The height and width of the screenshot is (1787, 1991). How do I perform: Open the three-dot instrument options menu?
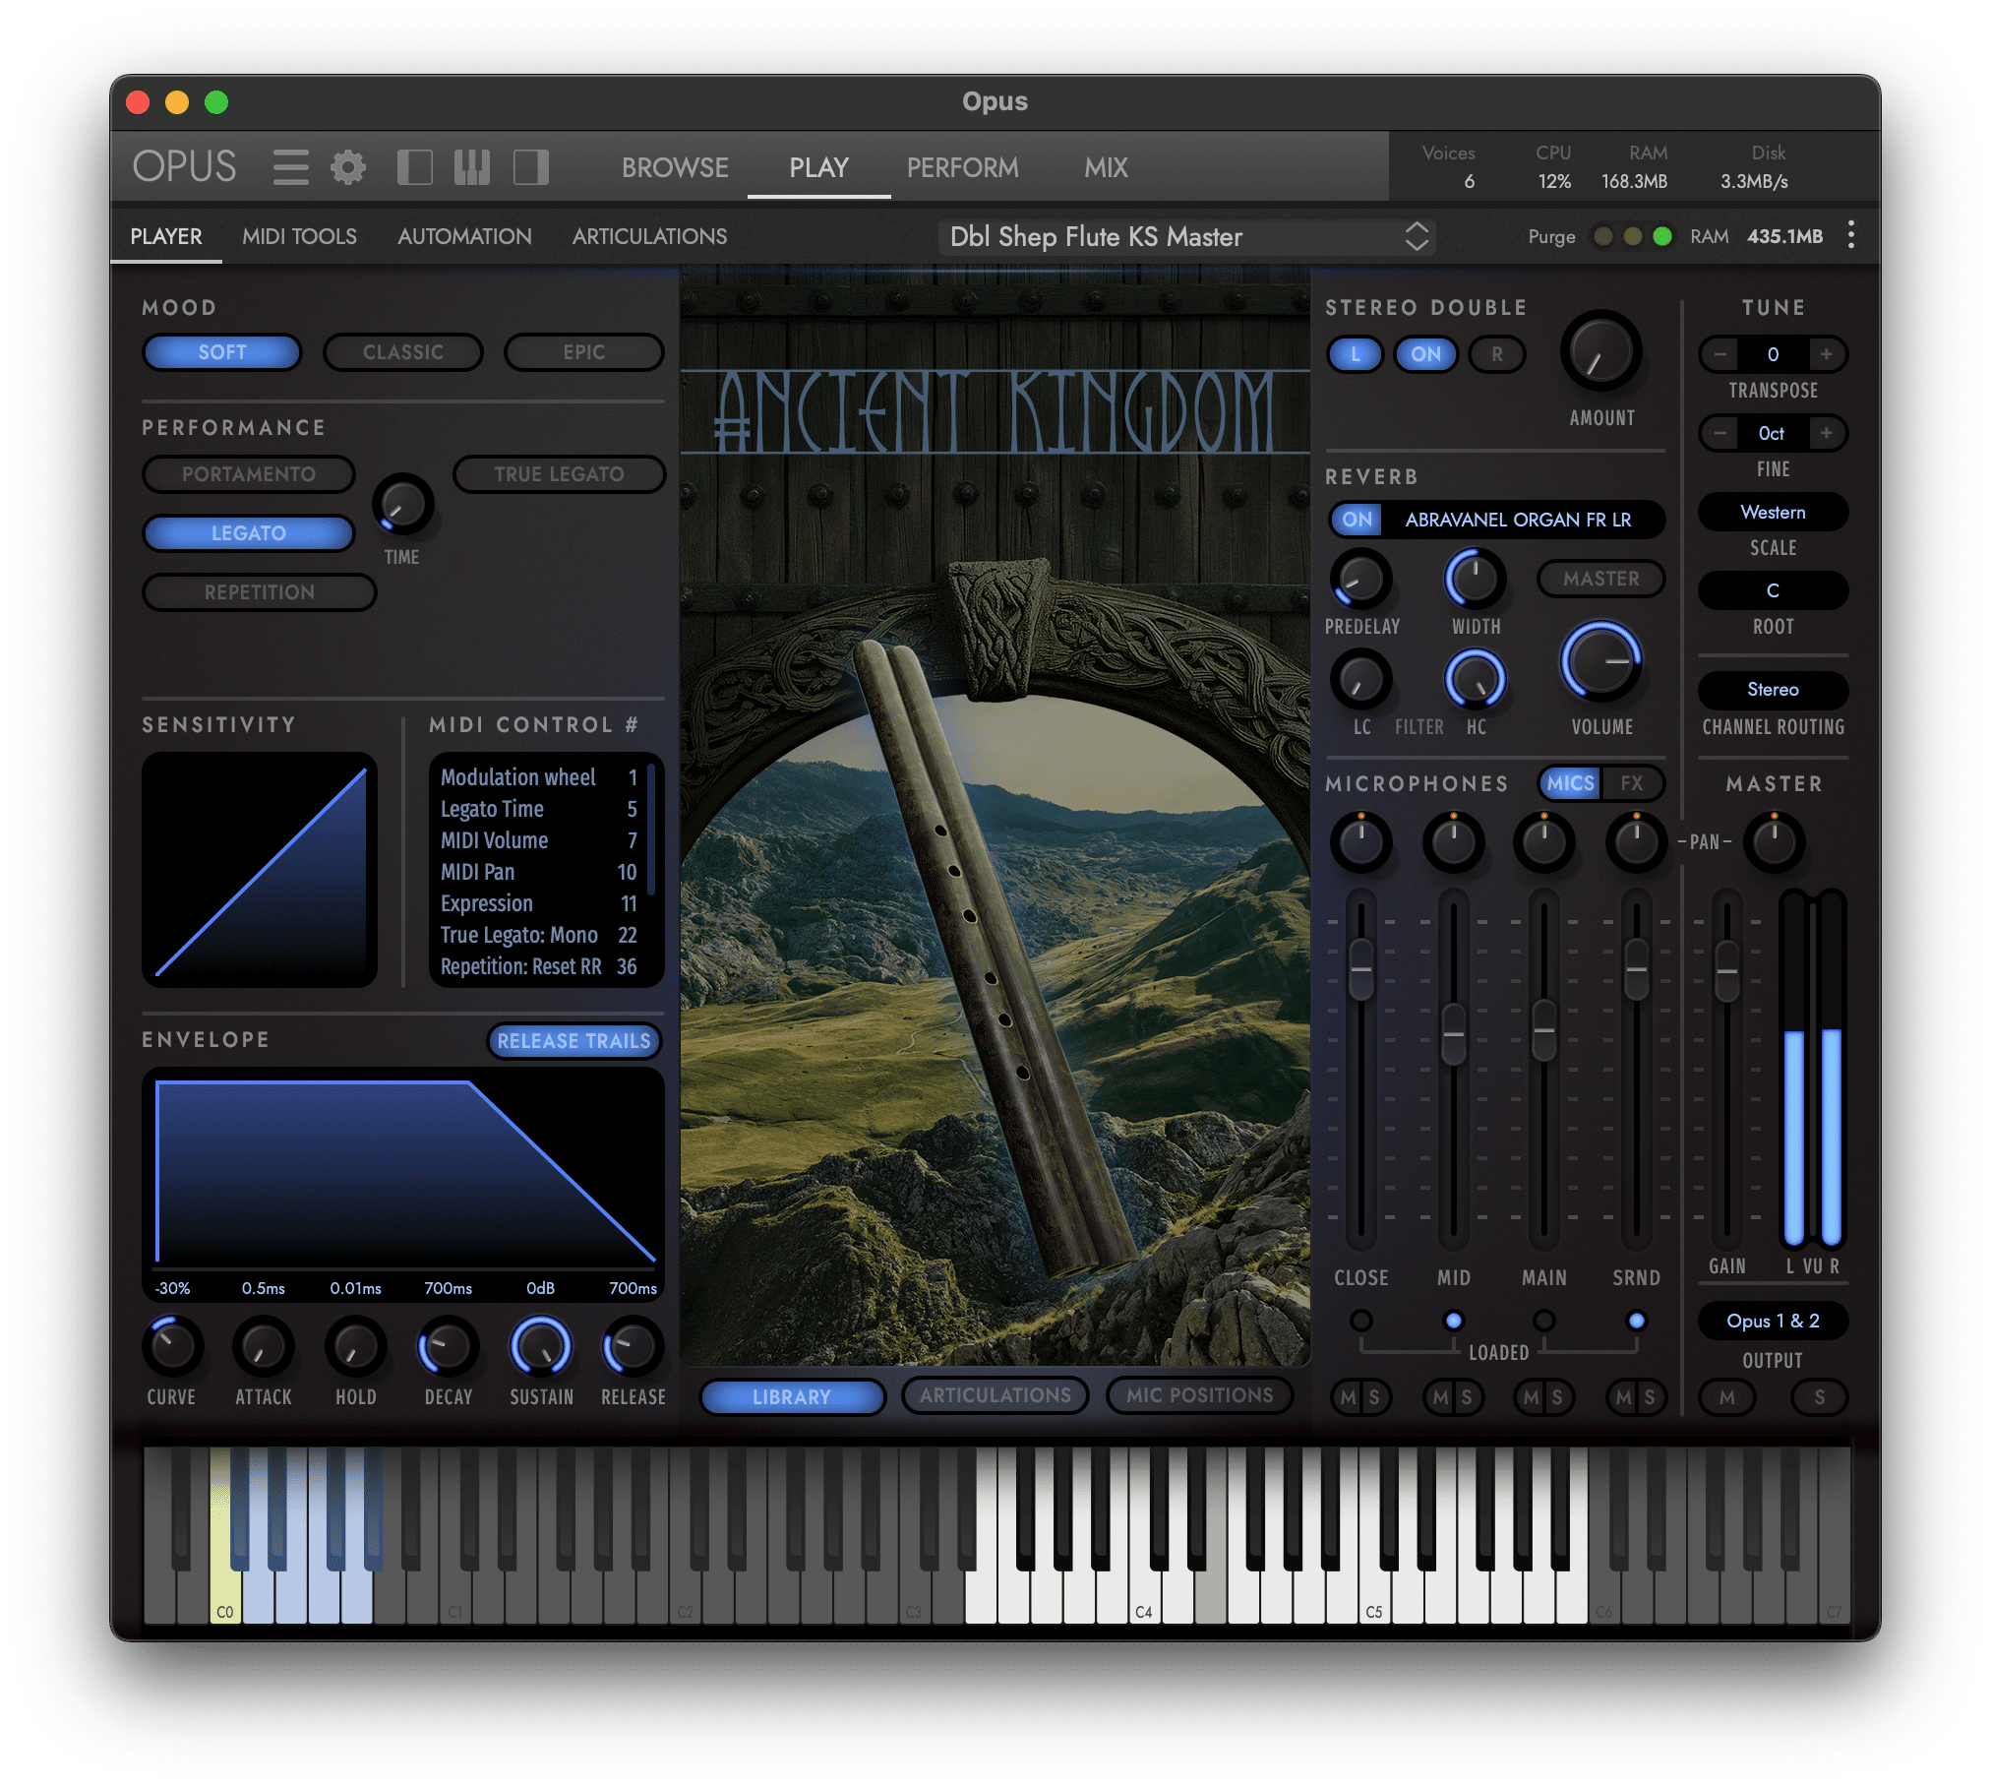tap(1851, 235)
